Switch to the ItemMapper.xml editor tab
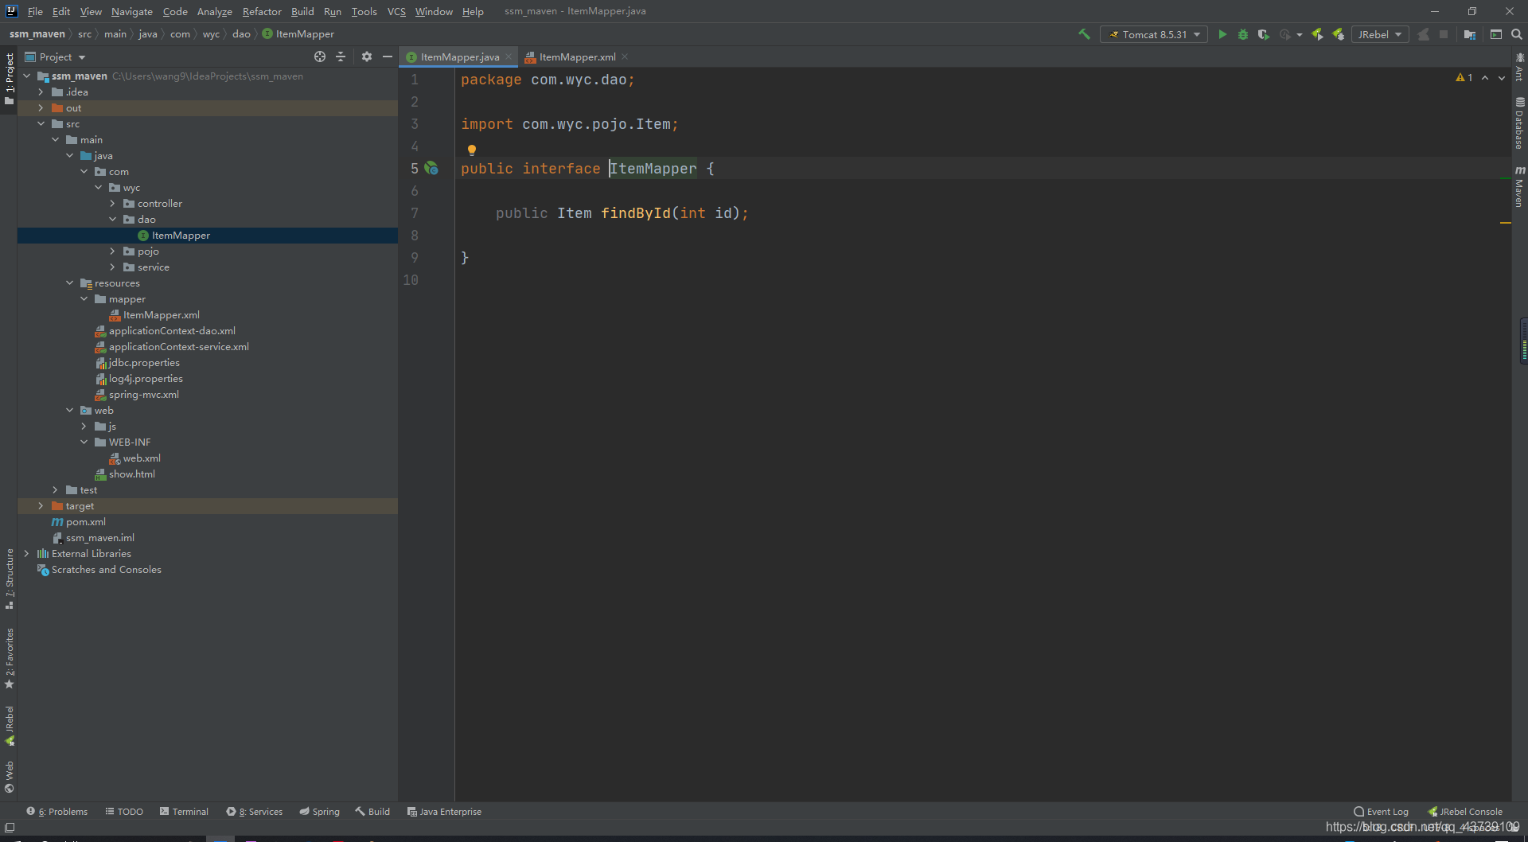The image size is (1528, 842). click(577, 57)
